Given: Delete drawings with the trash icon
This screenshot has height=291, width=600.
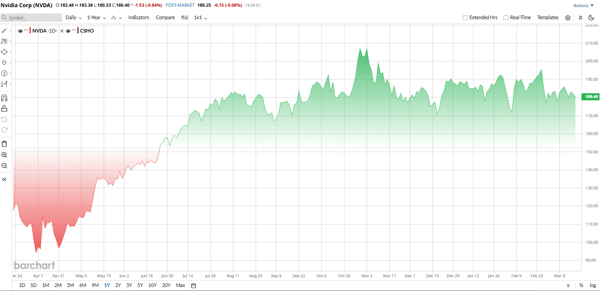Looking at the screenshot, I should pos(4,143).
